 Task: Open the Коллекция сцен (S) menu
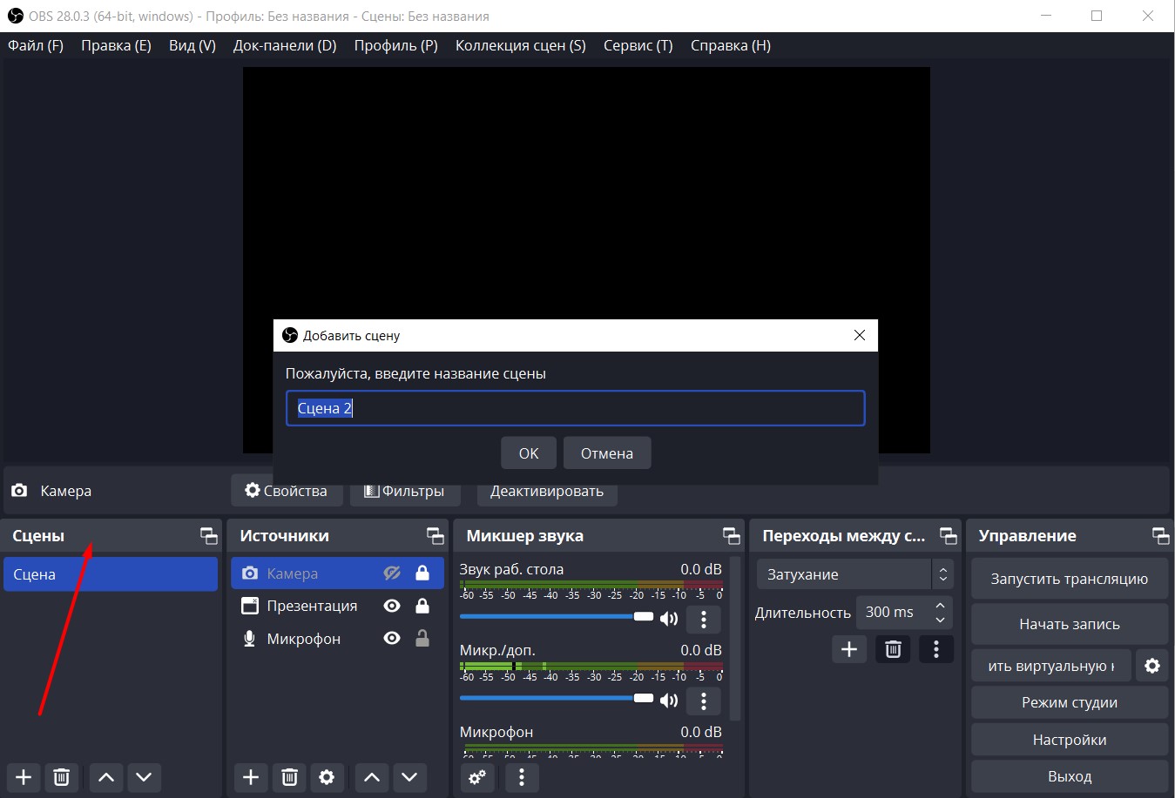pos(520,45)
